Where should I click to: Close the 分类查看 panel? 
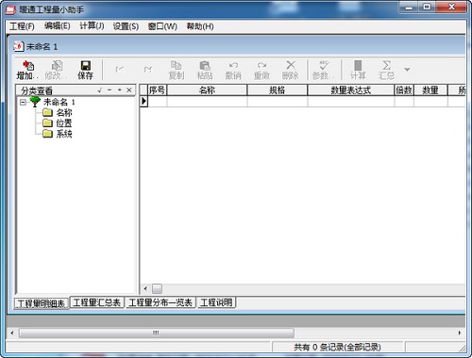tap(129, 90)
